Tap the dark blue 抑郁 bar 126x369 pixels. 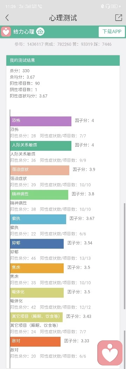37,243
